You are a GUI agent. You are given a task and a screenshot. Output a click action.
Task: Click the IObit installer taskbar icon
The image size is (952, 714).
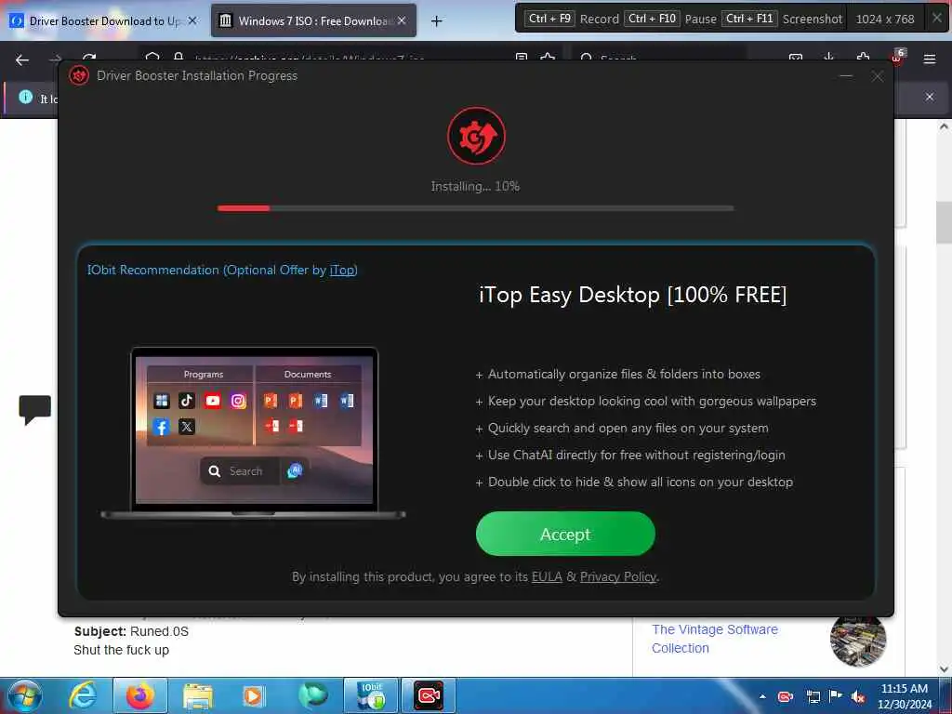click(x=371, y=695)
